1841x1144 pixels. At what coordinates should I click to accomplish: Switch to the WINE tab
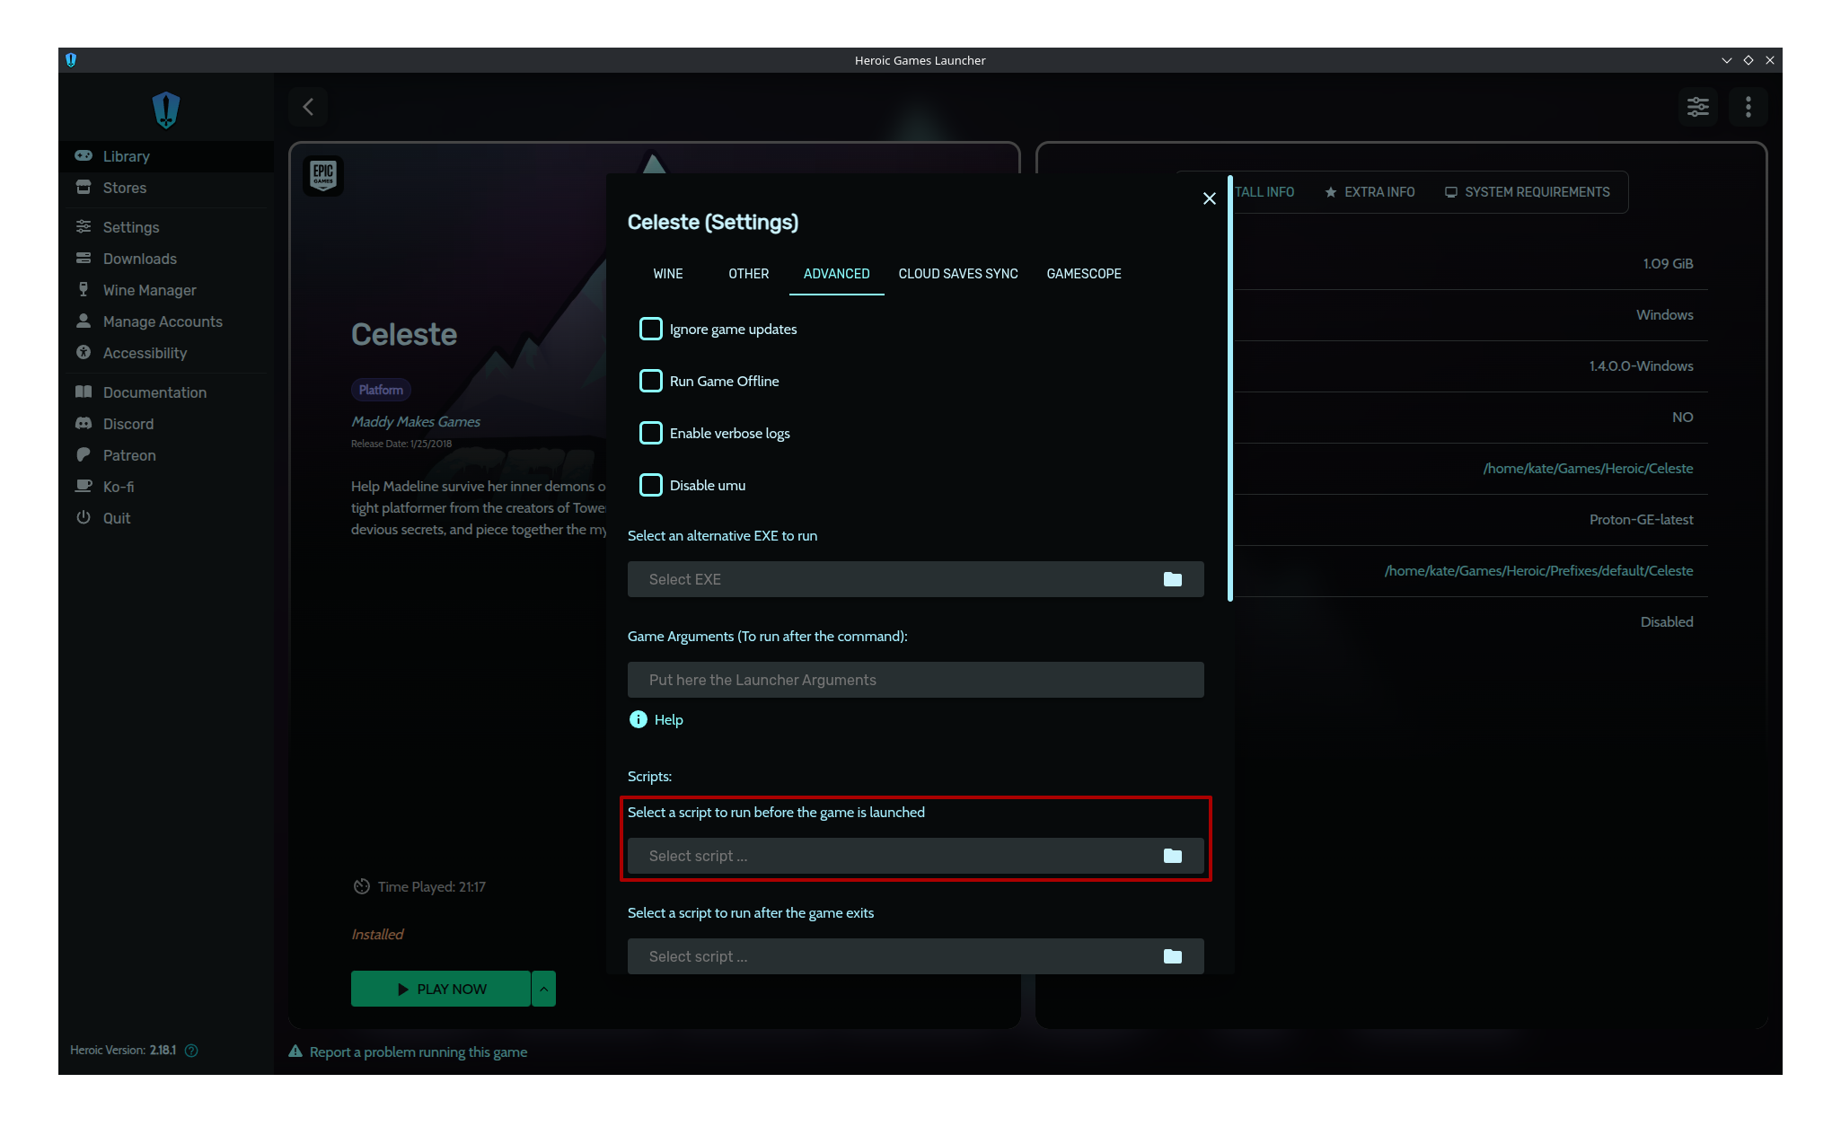tap(668, 274)
